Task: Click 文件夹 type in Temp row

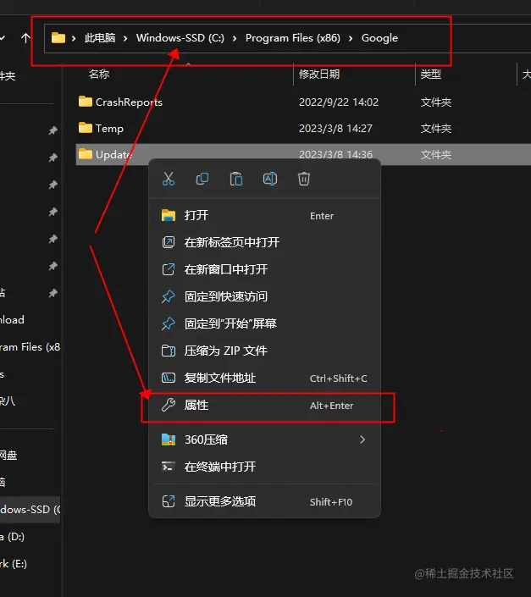Action: [436, 129]
